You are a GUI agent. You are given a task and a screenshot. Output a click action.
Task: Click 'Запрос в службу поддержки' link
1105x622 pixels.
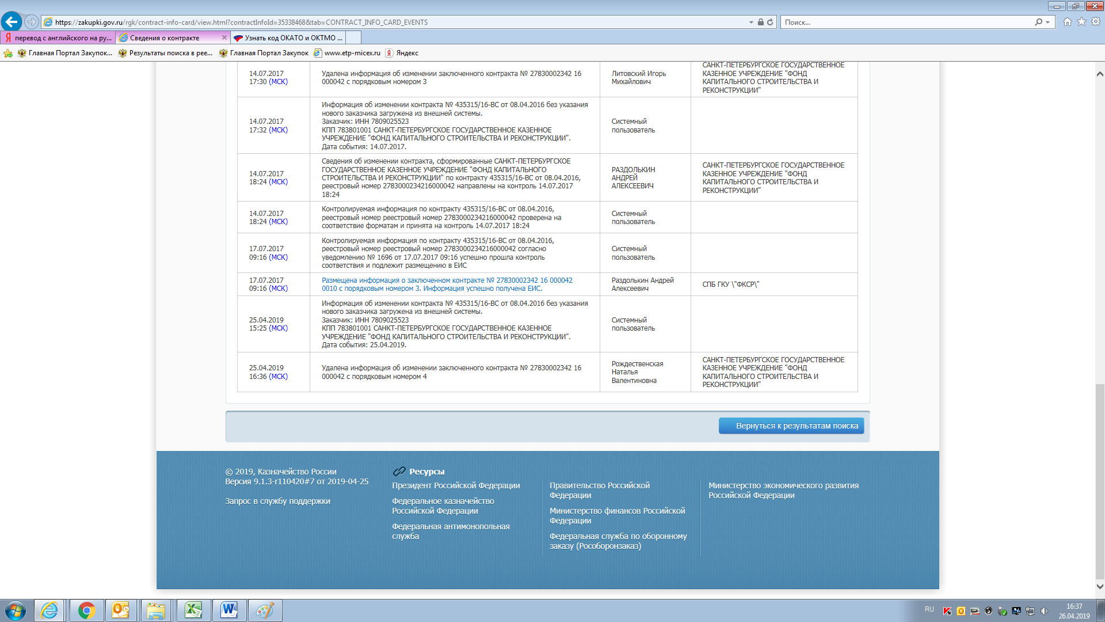point(277,501)
